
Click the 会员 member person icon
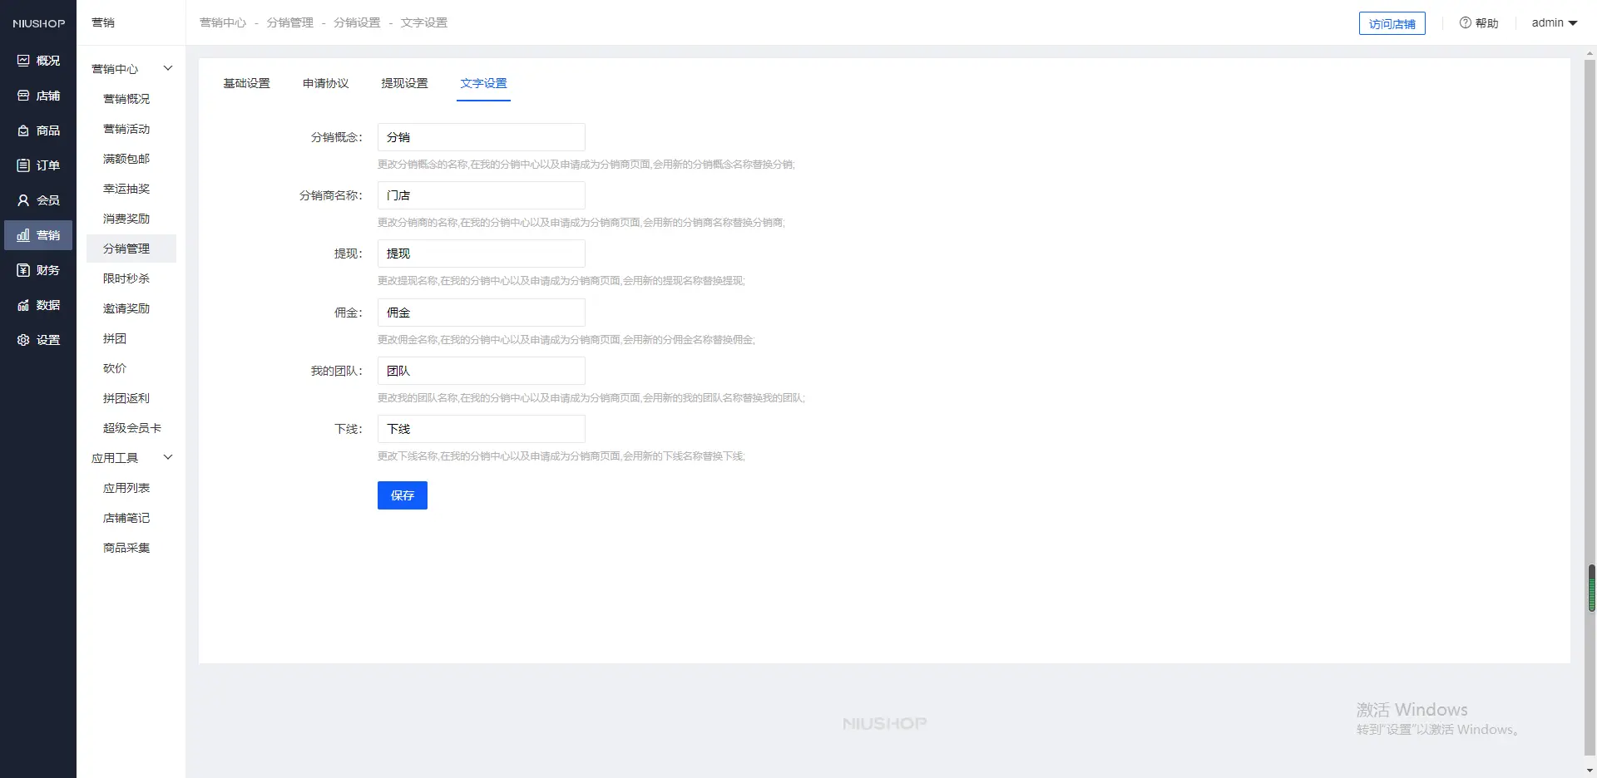tap(23, 200)
